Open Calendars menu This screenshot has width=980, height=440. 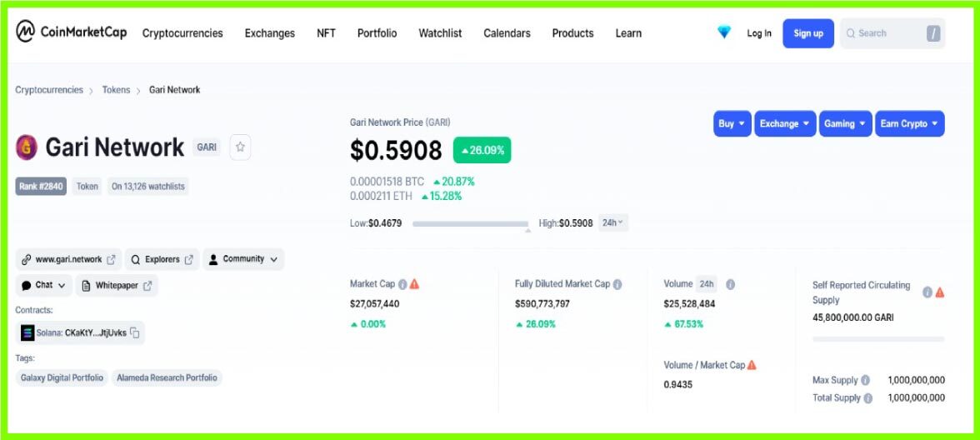pyautogui.click(x=507, y=33)
